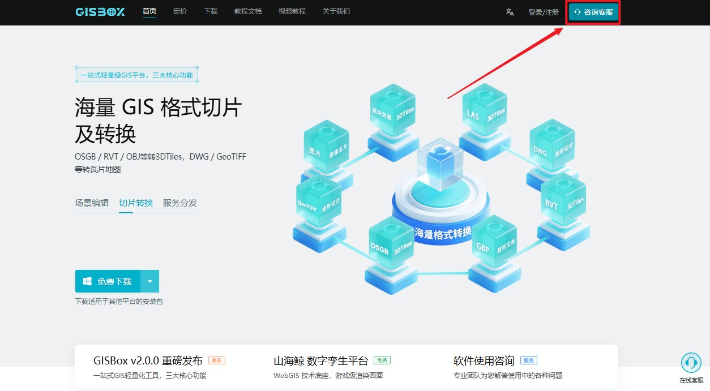The width and height of the screenshot is (710, 391).
Task: Switch to the 服务分发 tab
Action: tap(180, 203)
